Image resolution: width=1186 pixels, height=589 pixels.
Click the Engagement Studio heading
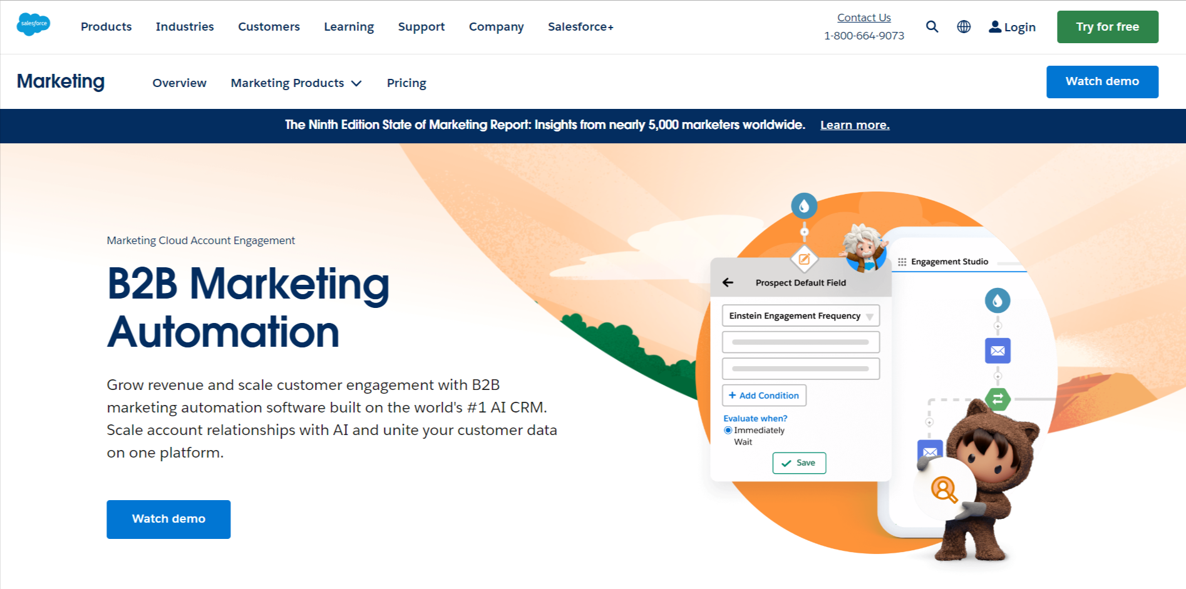pyautogui.click(x=949, y=262)
